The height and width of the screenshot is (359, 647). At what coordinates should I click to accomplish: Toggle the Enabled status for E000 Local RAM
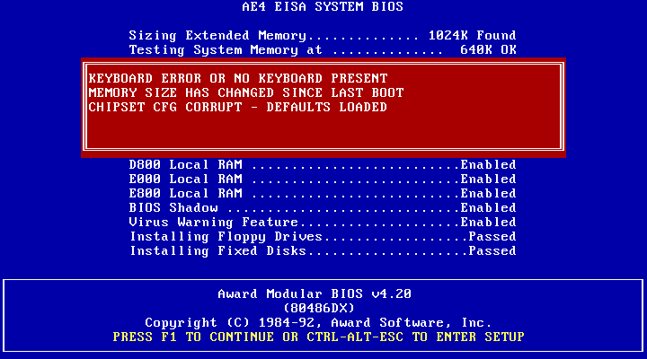click(488, 179)
